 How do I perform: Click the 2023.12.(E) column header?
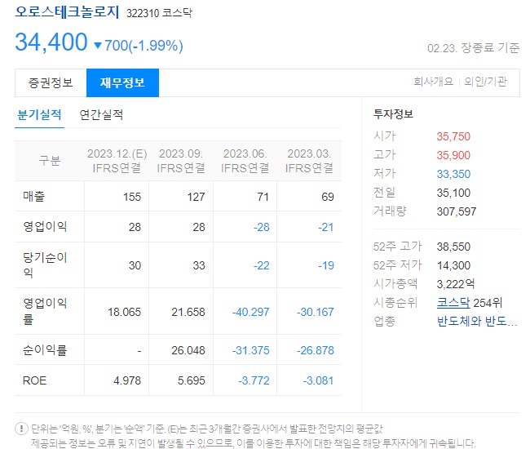[x=117, y=161]
